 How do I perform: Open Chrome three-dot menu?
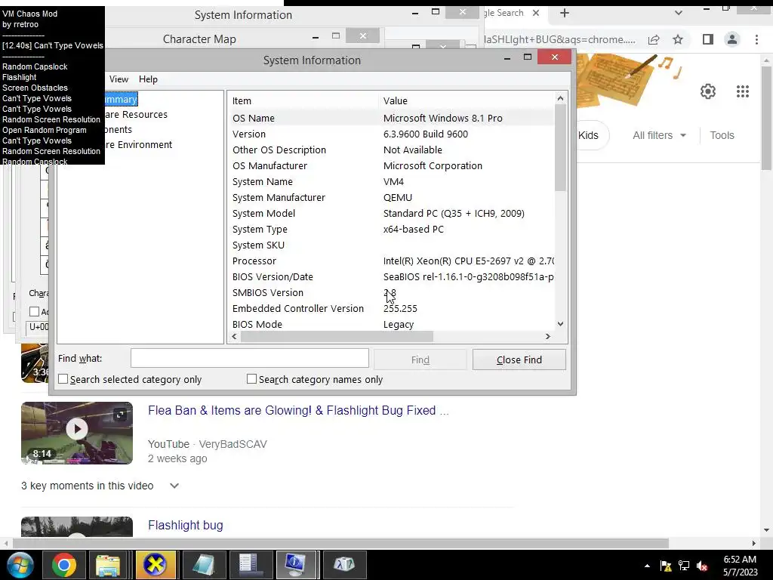coord(756,39)
